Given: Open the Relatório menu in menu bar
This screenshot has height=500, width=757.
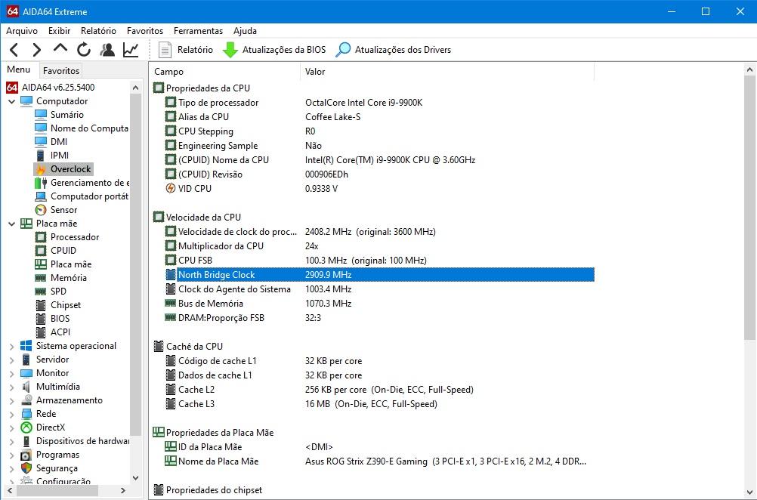Looking at the screenshot, I should (x=98, y=31).
